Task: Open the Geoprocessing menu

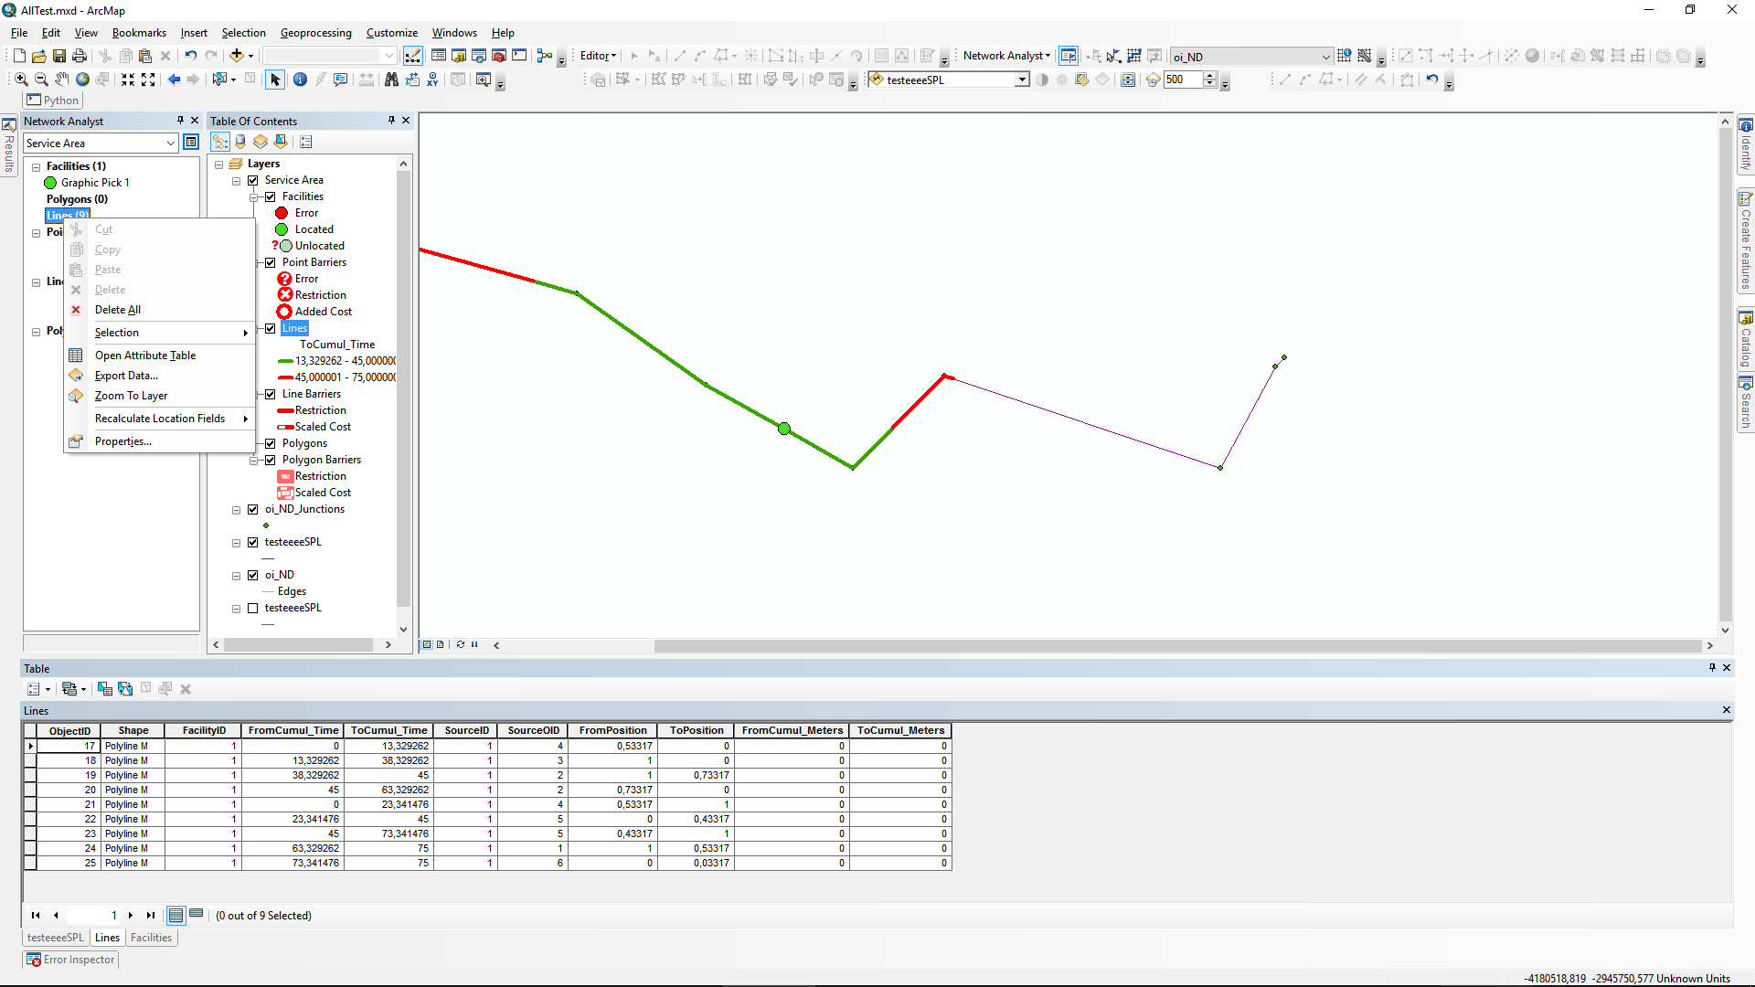Action: coord(315,33)
